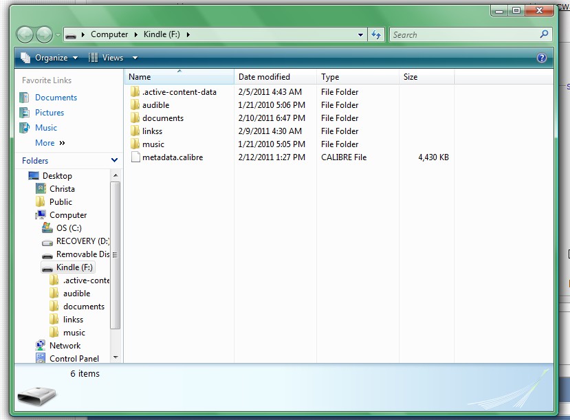This screenshot has height=420, width=570.
Task: Open the Views dropdown menu
Action: [x=113, y=58]
